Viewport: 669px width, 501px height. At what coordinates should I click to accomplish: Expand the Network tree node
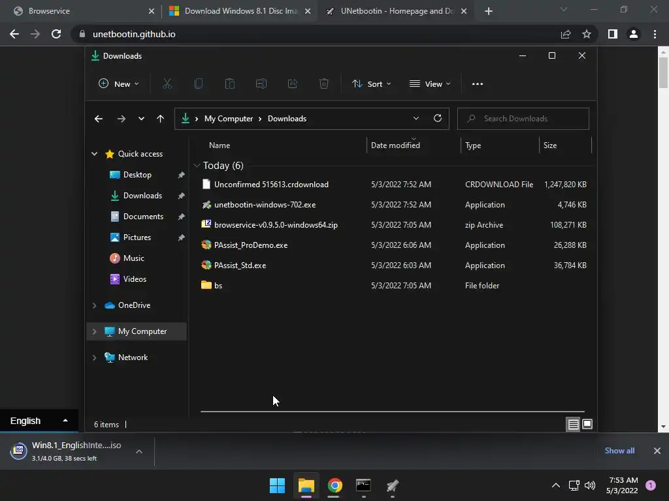(x=94, y=357)
